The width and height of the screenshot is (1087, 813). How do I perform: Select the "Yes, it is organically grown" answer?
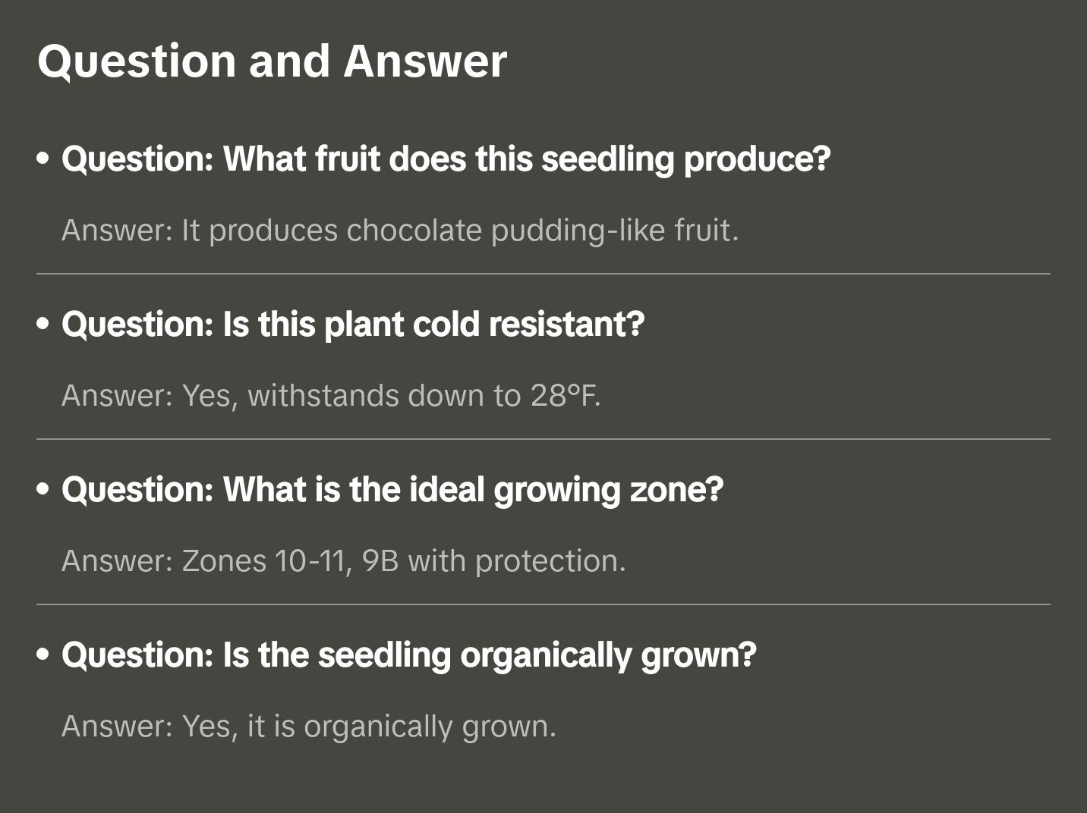[x=309, y=727]
